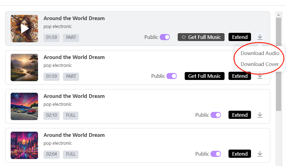Click download icon on 02:04 song row
The height and width of the screenshot is (166, 286).
260,154
